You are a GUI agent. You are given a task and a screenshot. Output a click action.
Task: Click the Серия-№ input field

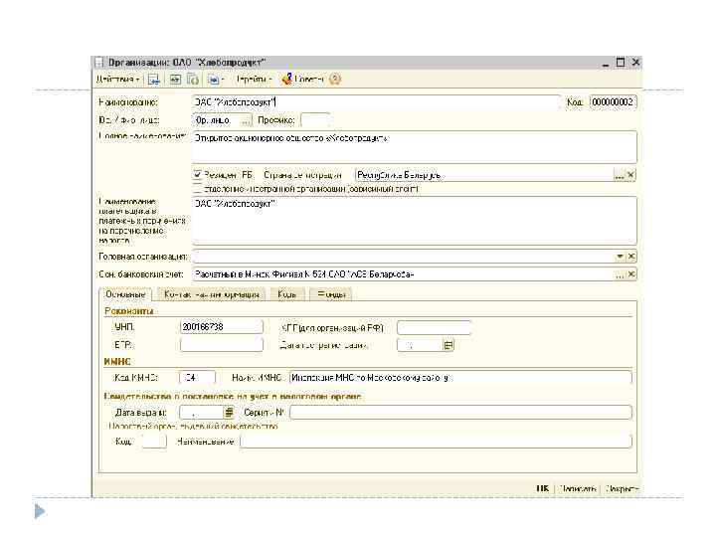click(x=460, y=413)
